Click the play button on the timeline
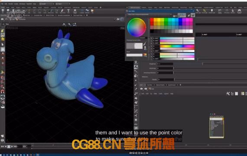This screenshot has width=247, height=156. (12, 146)
